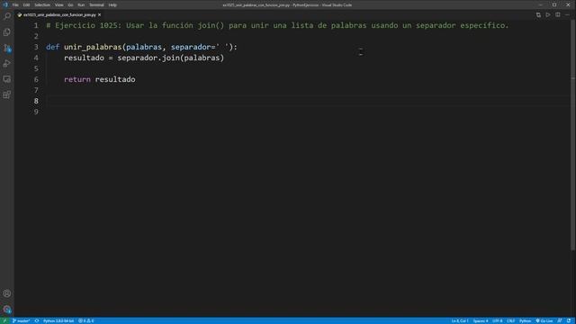This screenshot has width=576, height=324.
Task: Run the Python file with play button
Action: [548, 14]
